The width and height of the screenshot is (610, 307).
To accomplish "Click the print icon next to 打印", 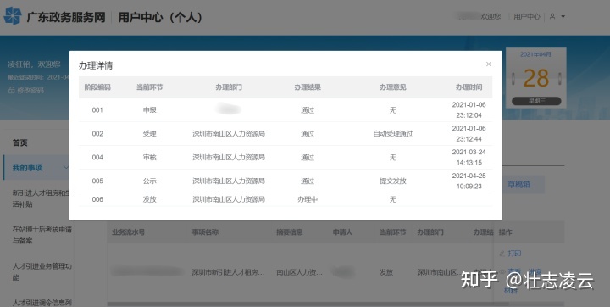I will (x=502, y=254).
